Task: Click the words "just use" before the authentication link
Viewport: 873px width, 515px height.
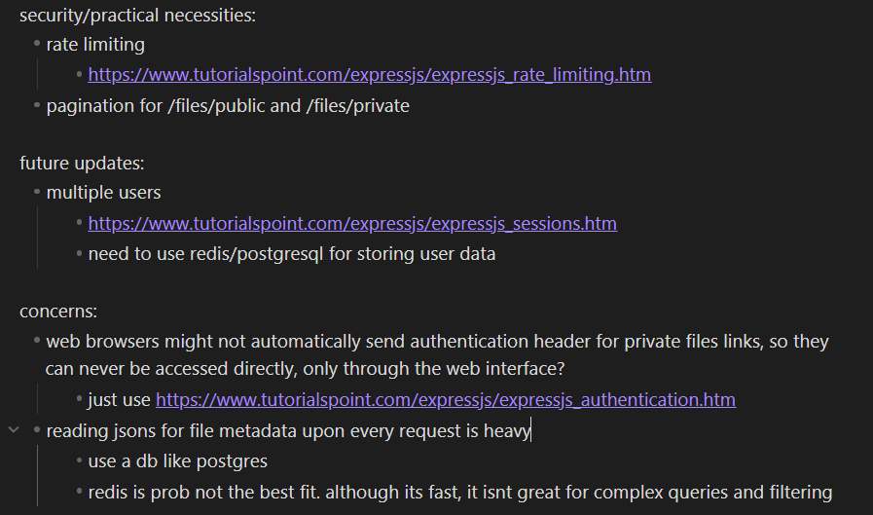Action: pos(120,400)
